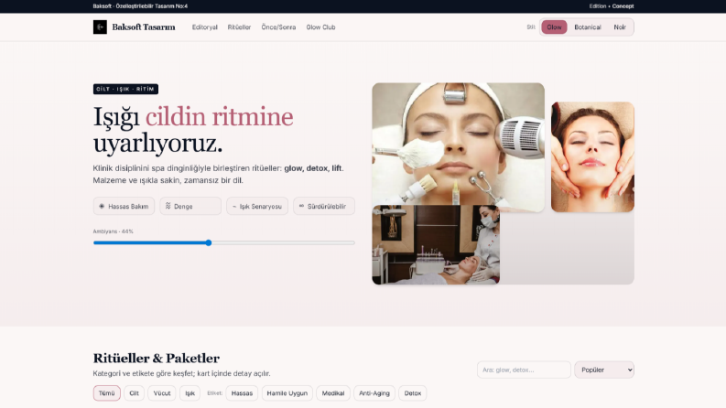The image size is (726, 408).
Task: Open the Ritüeller nav link
Action: coord(239,27)
